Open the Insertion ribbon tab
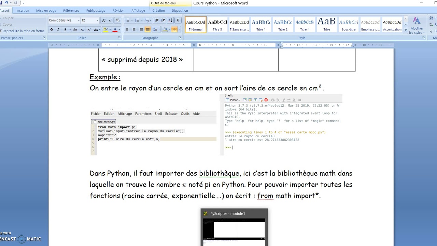The height and width of the screenshot is (246, 437). [x=23, y=11]
